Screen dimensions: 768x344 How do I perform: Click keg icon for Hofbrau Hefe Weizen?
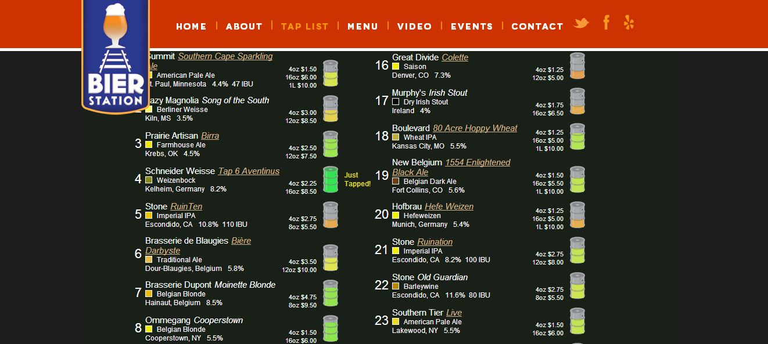pos(577,215)
